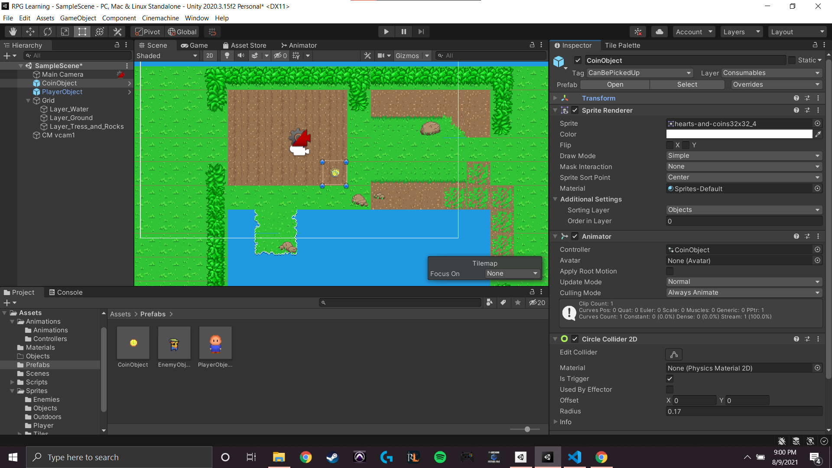Select the Rotate tool
The image size is (832, 468).
pyautogui.click(x=48, y=32)
